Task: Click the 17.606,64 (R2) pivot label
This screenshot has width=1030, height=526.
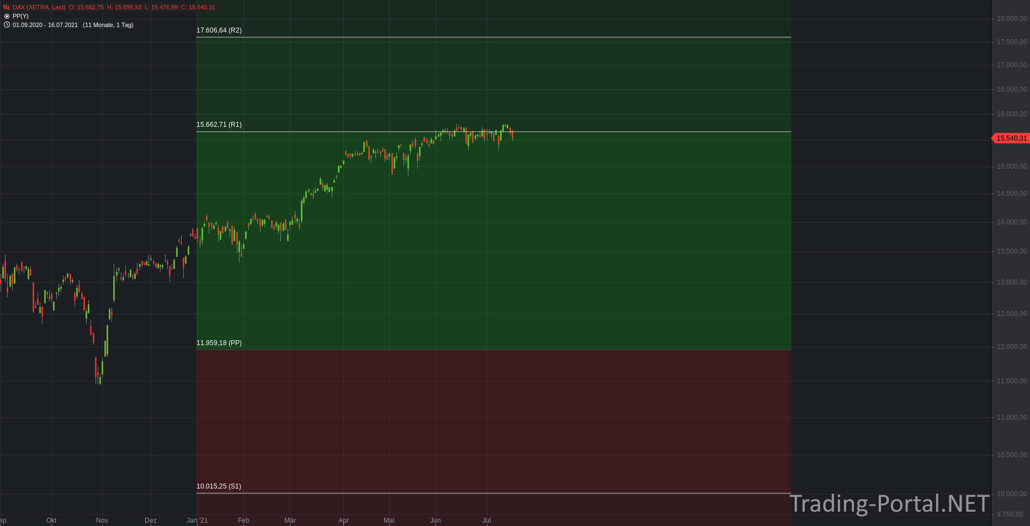Action: [219, 30]
